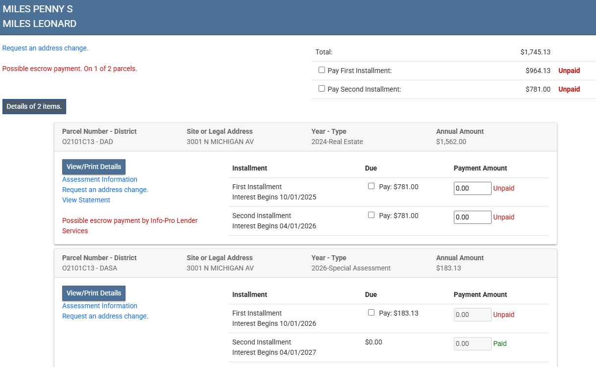Check the top Pay First Installment checkbox
The image size is (596, 367).
tap(322, 70)
